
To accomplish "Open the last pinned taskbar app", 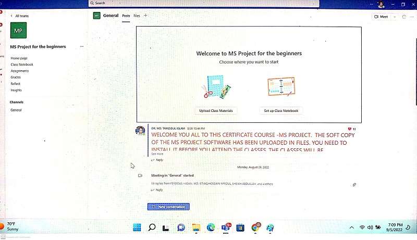I will [270, 228].
